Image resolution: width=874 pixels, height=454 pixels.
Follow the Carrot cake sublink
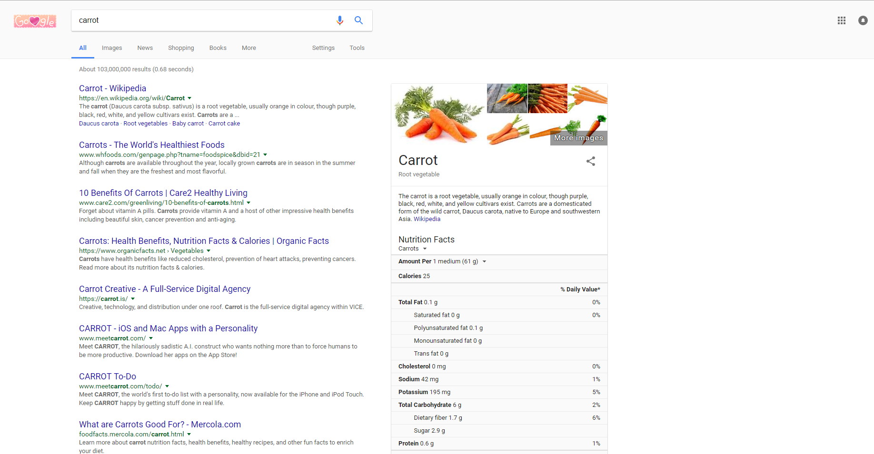(x=224, y=124)
